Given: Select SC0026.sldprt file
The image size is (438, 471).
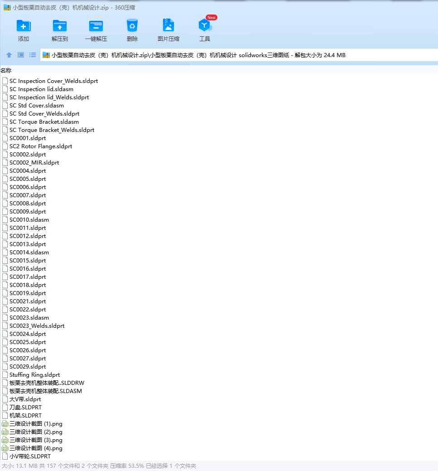Looking at the screenshot, I should [x=28, y=350].
